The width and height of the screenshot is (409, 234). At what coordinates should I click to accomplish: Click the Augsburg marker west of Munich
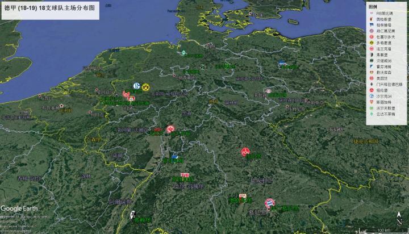tap(241, 197)
